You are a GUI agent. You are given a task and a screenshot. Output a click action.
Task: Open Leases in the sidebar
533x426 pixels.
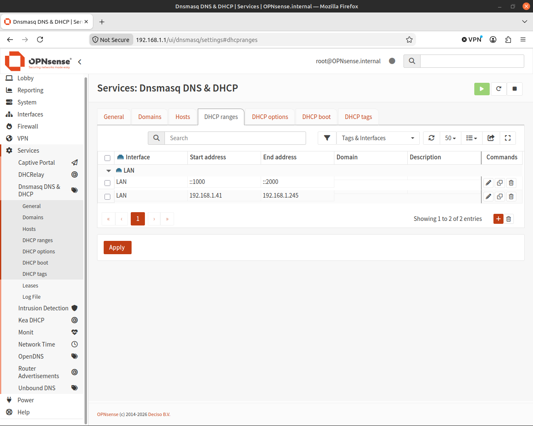(30, 285)
